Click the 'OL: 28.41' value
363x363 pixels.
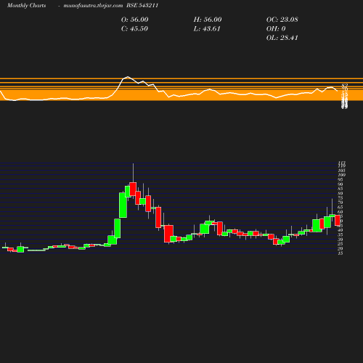282,38
